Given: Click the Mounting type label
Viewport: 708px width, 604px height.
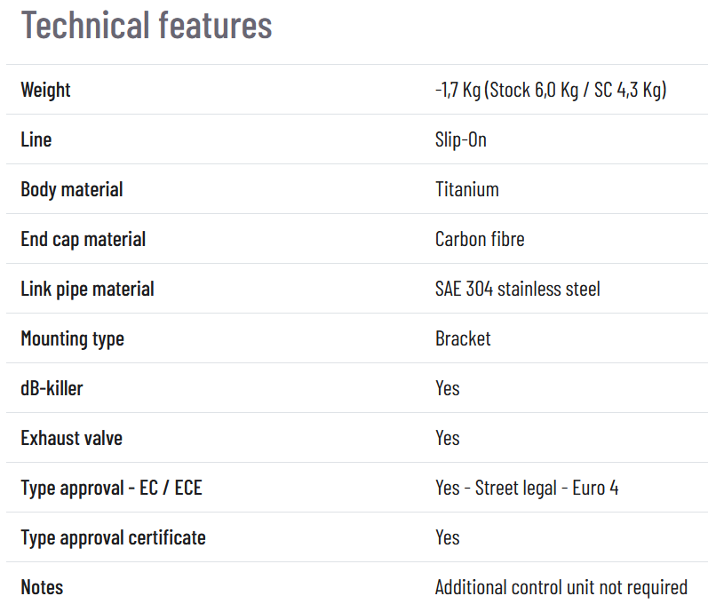Looking at the screenshot, I should tap(72, 338).
